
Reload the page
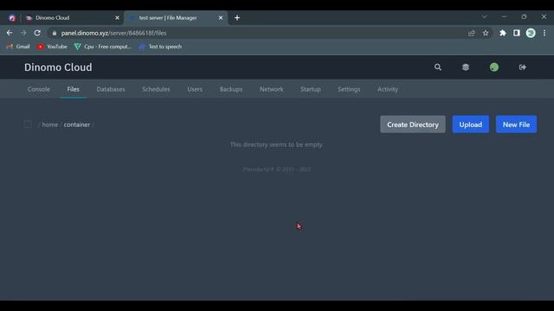(x=37, y=33)
